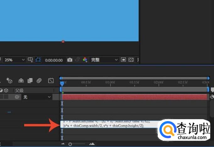This screenshot has height=147, width=214.
Task: Click the work area end handle
Action: point(208,89)
